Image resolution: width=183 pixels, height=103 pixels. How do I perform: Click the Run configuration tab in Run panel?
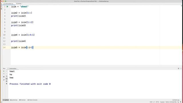[13, 69]
